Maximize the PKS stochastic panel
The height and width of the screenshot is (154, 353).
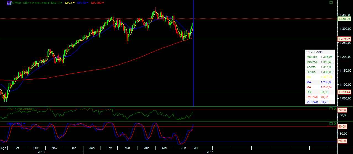tap(331, 124)
